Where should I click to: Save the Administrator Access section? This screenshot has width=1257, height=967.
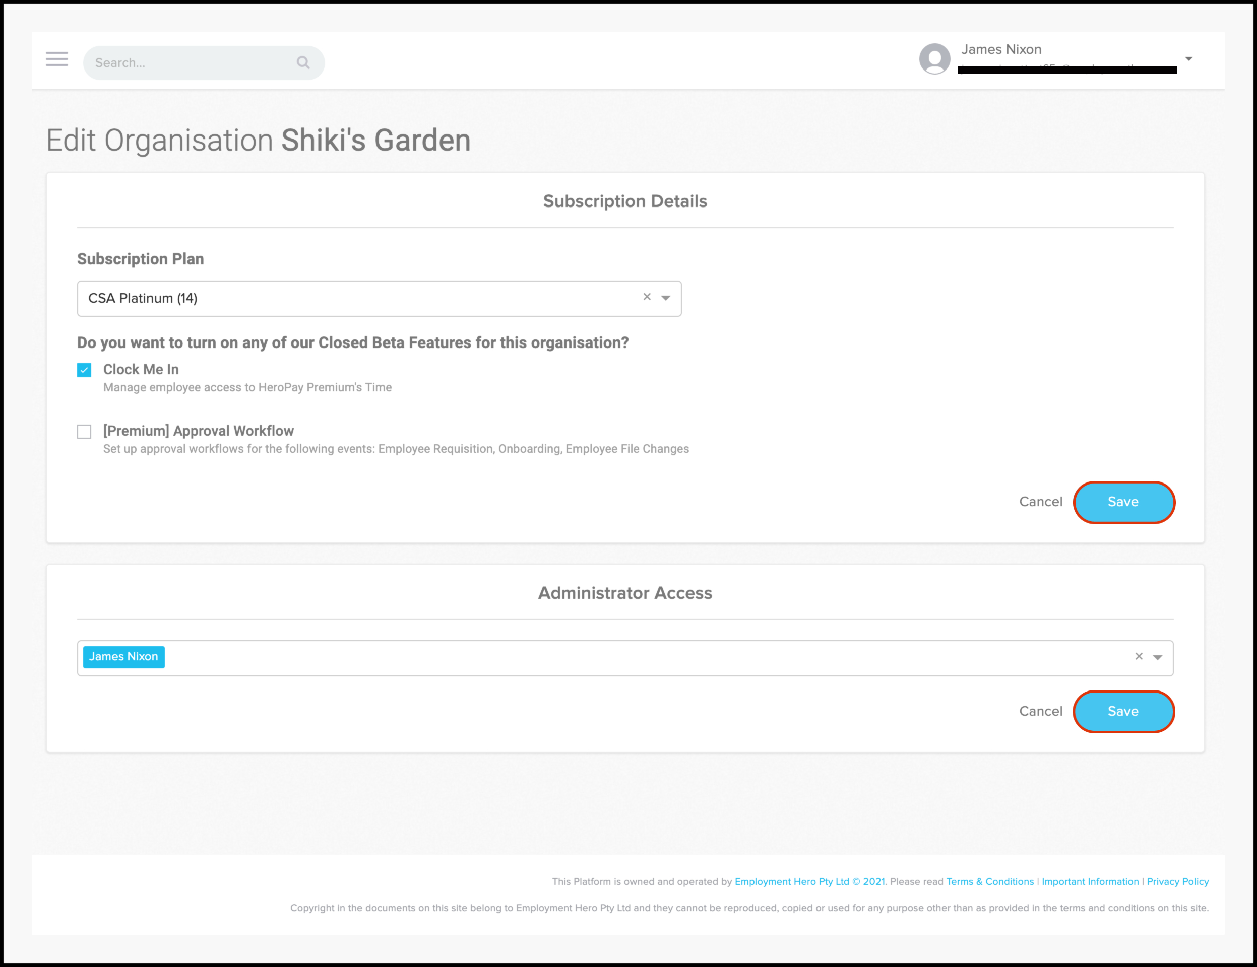tap(1123, 712)
